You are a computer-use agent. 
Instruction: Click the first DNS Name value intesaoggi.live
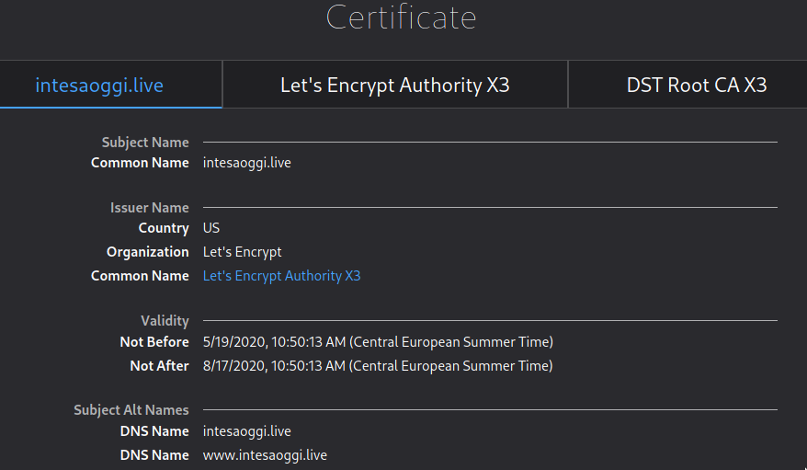click(x=247, y=431)
